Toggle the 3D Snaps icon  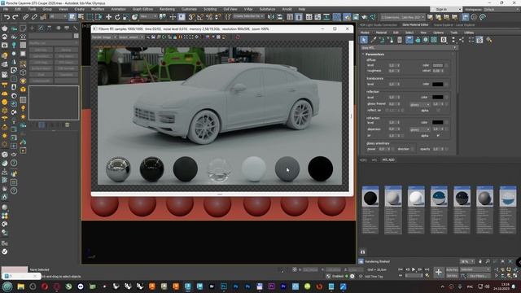pyautogui.click(x=191, y=17)
